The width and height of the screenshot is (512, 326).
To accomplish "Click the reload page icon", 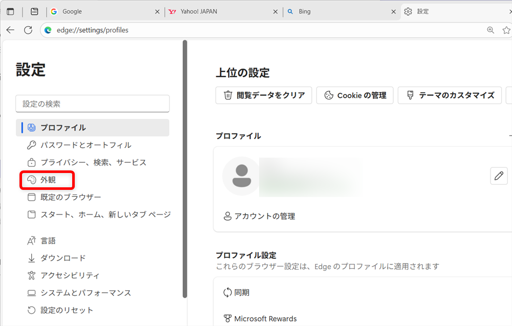I will [28, 30].
